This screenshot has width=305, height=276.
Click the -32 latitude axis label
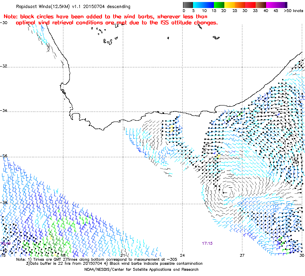(x=4, y=66)
